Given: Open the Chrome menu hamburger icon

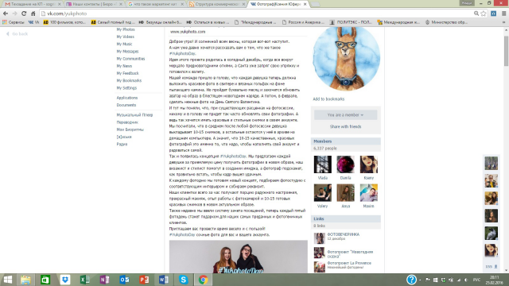Looking at the screenshot, I should point(503,14).
